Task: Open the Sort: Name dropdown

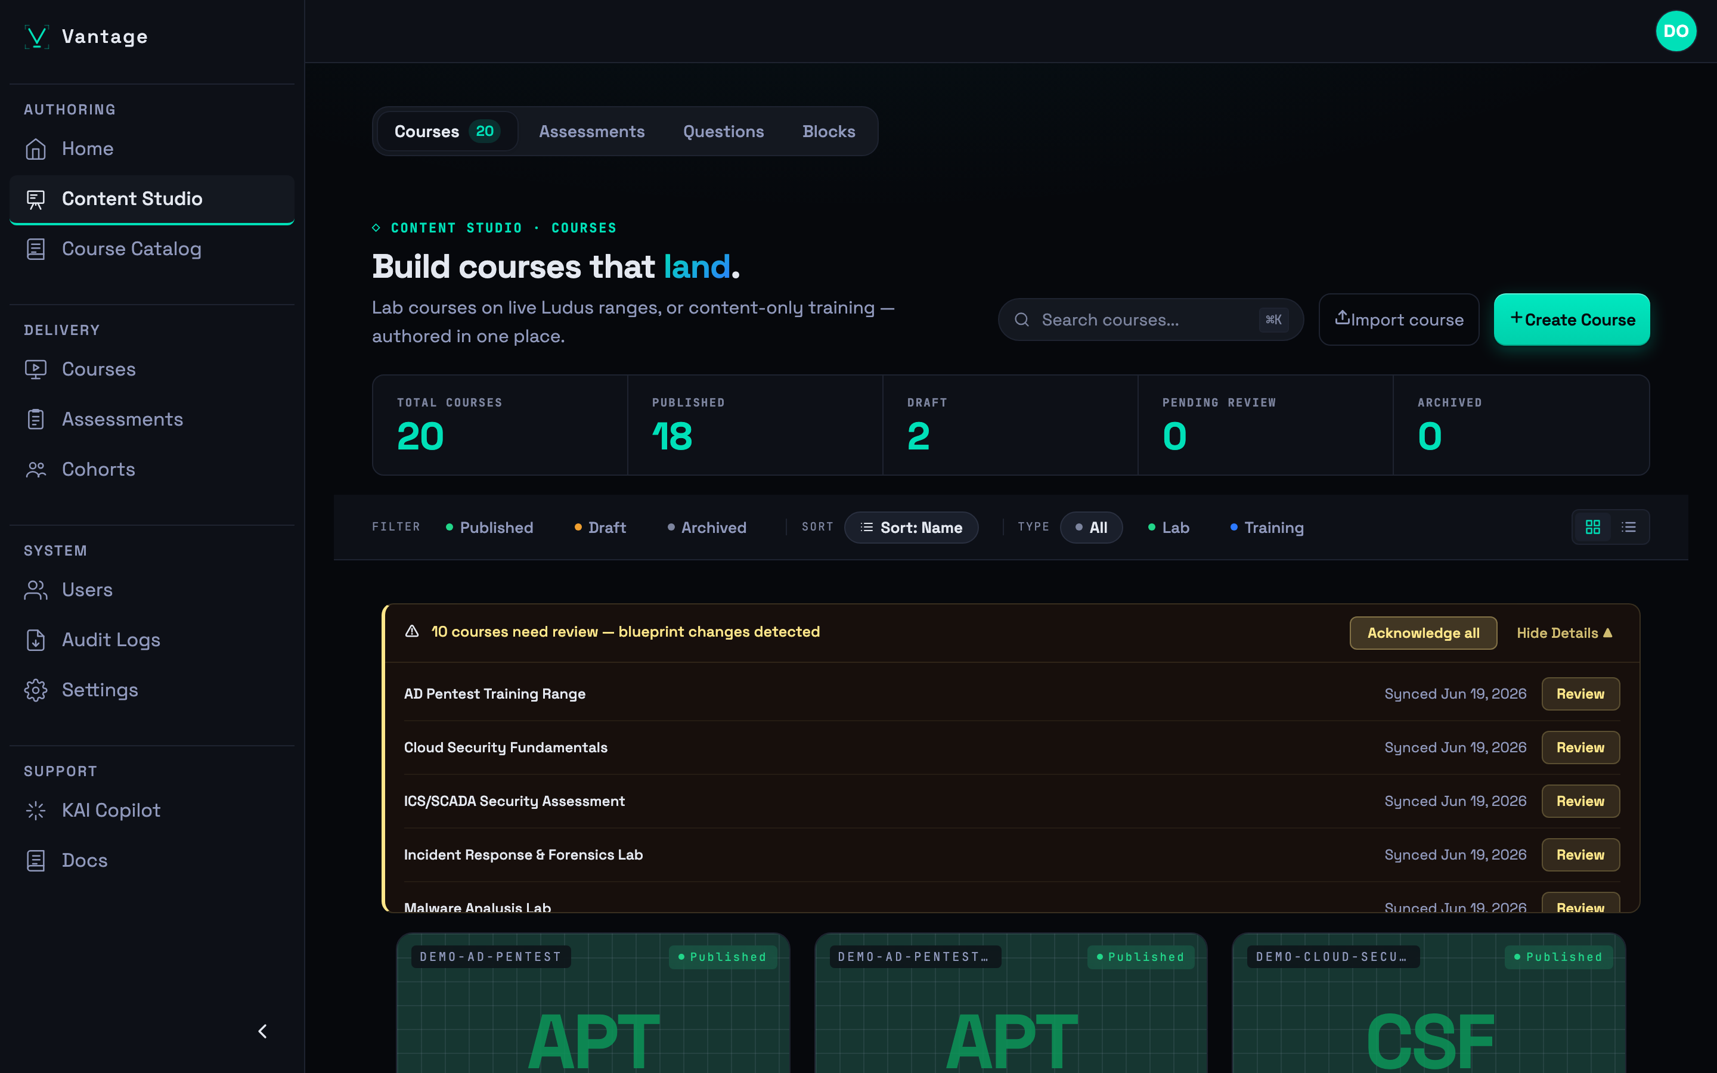Action: [x=911, y=528]
